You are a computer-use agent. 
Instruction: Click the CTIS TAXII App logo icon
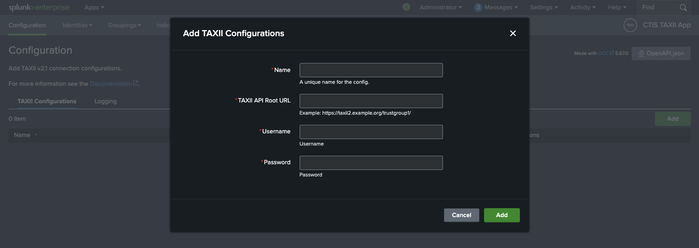tap(630, 25)
